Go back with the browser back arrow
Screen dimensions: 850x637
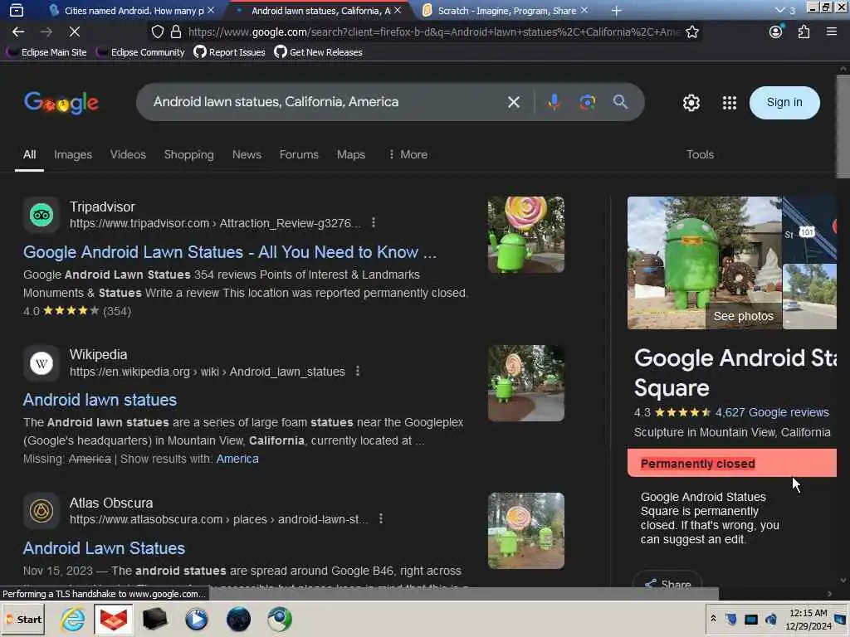point(18,32)
